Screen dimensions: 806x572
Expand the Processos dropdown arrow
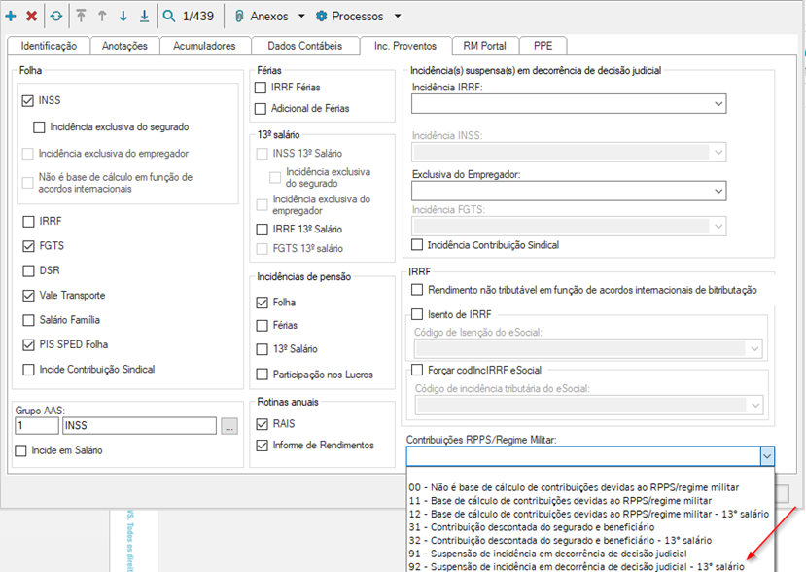[398, 16]
